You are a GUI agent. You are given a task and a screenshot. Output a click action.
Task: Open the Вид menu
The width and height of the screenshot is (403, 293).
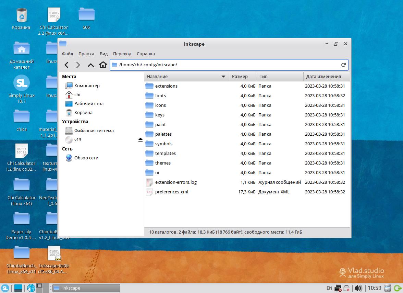[103, 54]
